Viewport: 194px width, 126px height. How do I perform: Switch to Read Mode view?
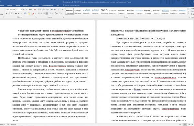click(180, 124)
